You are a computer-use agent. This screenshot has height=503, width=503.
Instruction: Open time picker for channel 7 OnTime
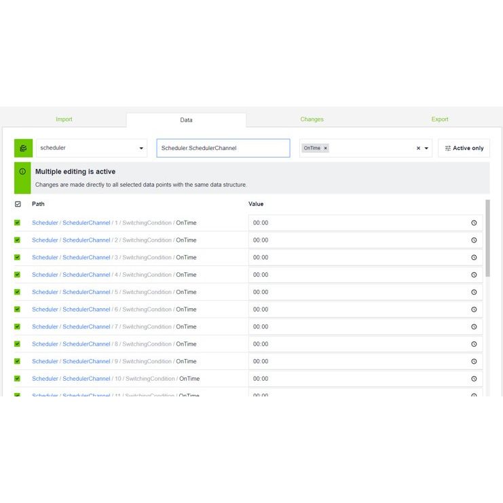click(x=474, y=327)
